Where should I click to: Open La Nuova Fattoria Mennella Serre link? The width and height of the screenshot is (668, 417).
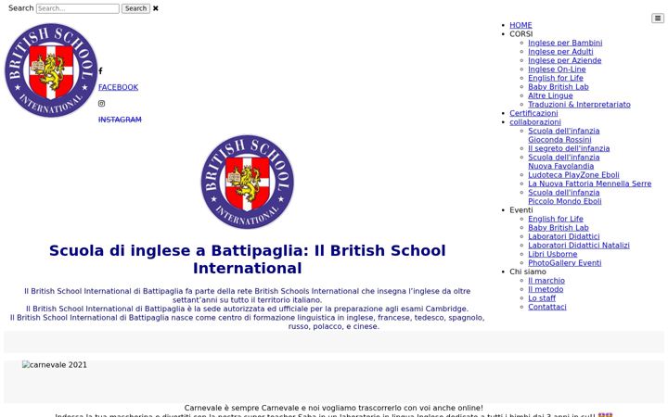(590, 183)
